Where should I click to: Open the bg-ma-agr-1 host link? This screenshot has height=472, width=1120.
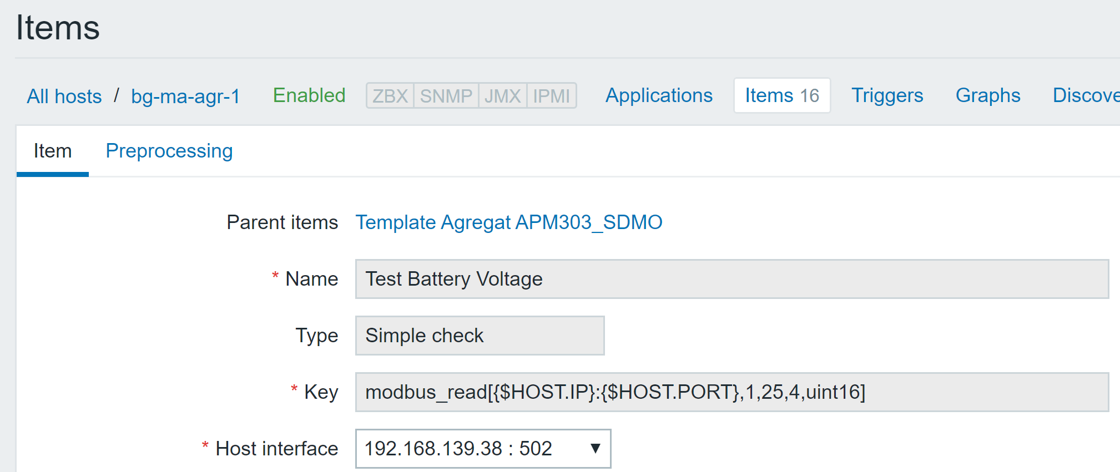click(185, 97)
